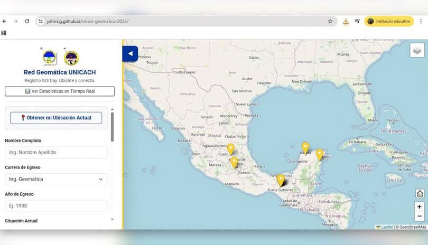This screenshot has width=428, height=245.
Task: Open the map layers control
Action: 417,51
